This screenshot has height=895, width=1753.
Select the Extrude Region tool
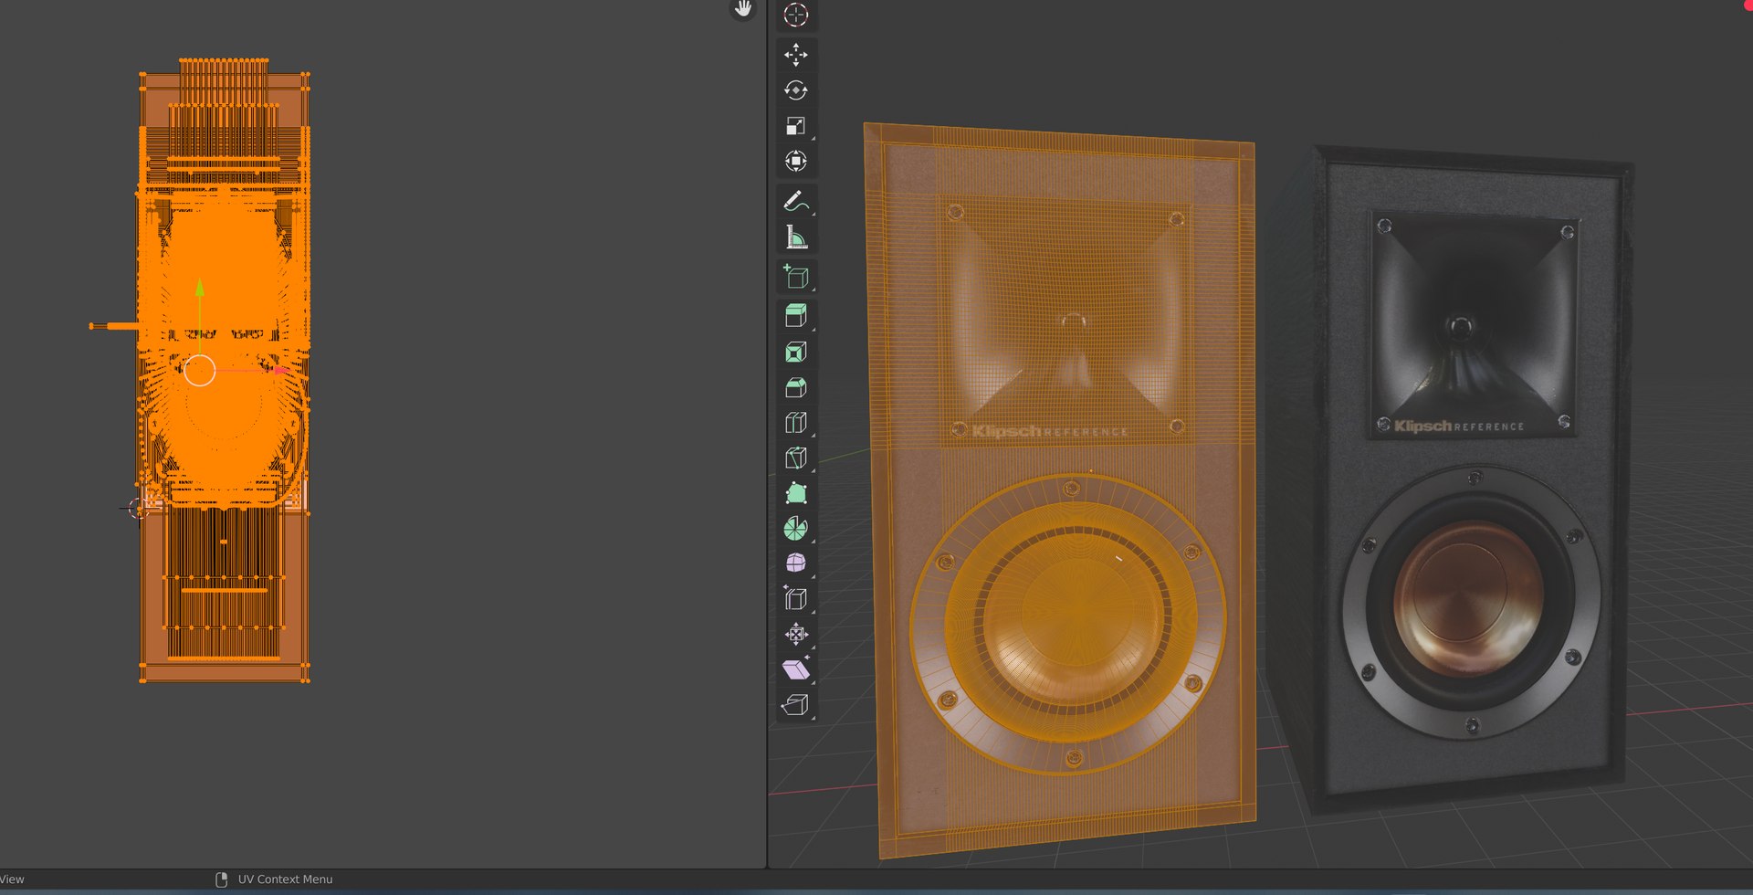(796, 316)
